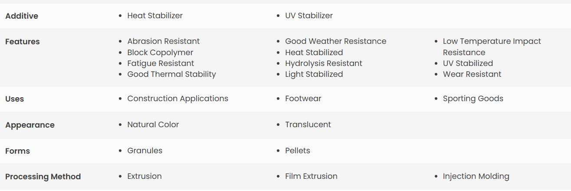Viewport: 571px width, 191px height.
Task: Select Sporting Goods under Uses
Action: tap(473, 99)
